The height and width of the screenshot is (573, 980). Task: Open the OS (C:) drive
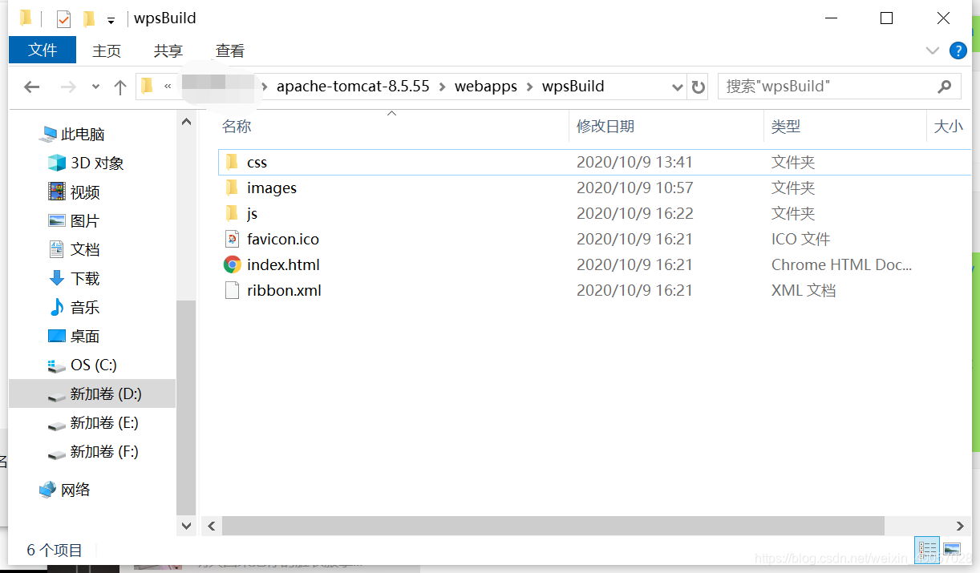coord(93,365)
